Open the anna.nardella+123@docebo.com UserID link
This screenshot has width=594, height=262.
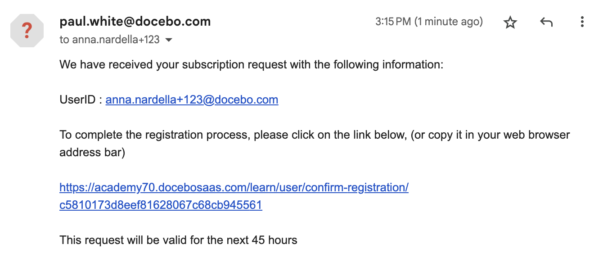point(192,99)
